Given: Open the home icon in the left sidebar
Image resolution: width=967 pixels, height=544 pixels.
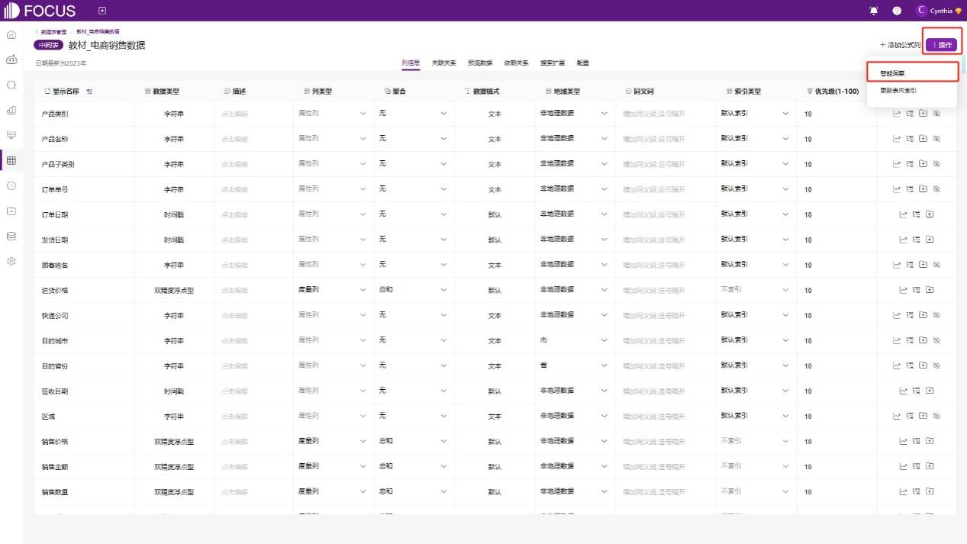Looking at the screenshot, I should (10, 34).
